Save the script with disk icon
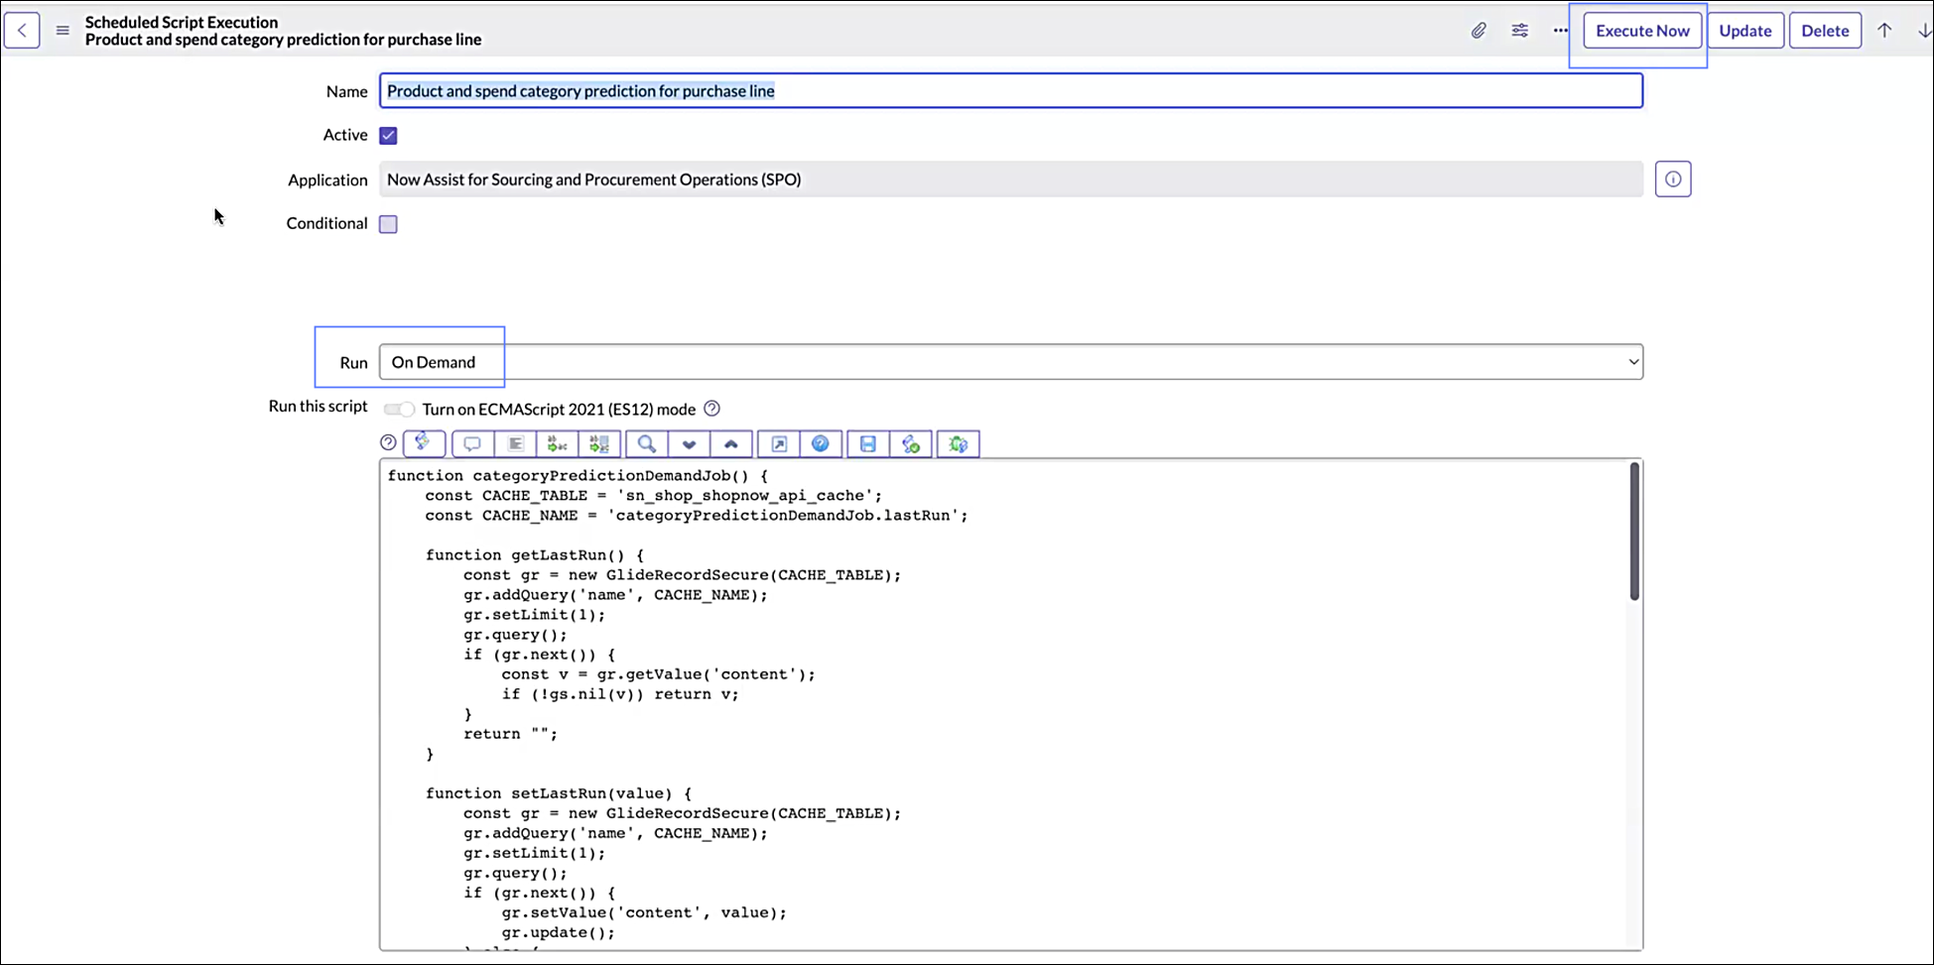 click(868, 444)
